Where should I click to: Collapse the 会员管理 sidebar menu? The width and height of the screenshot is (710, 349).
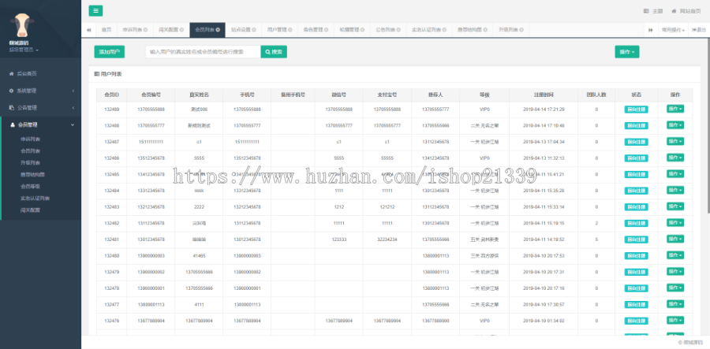coord(41,124)
